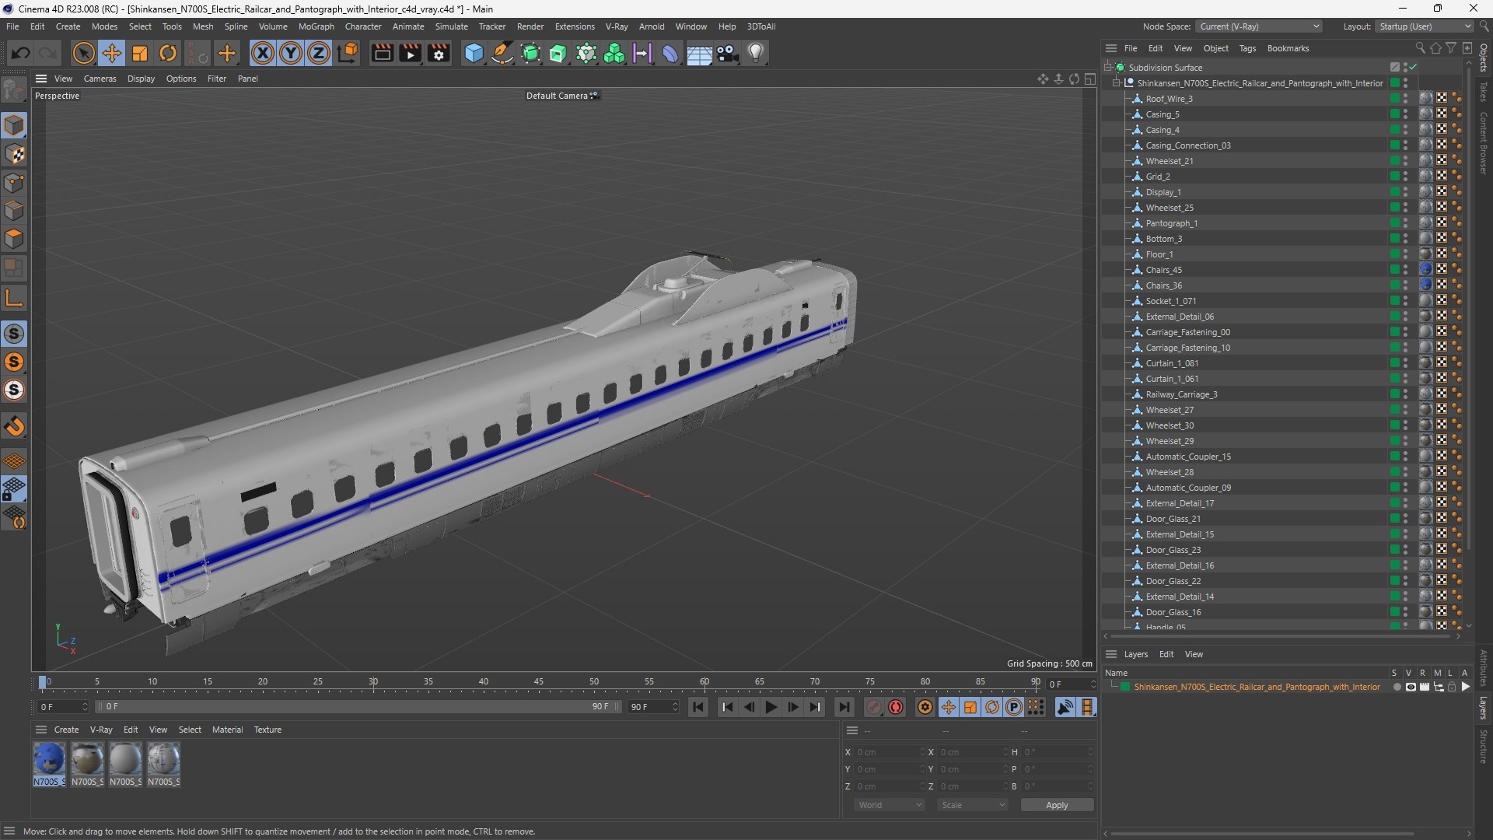Toggle Record Active Objects button
This screenshot has width=1493, height=840.
[875, 707]
